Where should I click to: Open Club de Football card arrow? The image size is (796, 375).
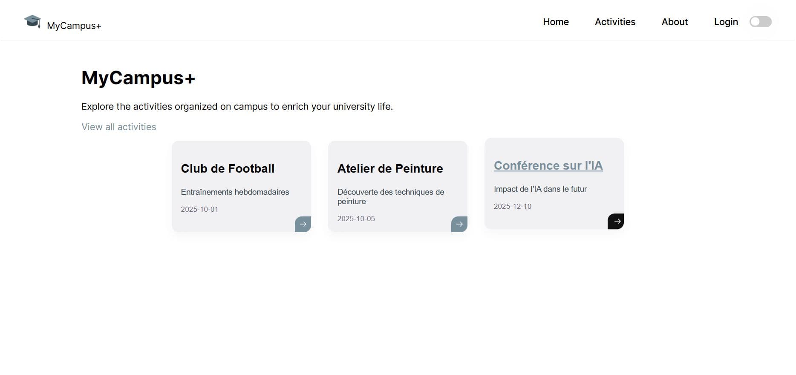tap(303, 224)
